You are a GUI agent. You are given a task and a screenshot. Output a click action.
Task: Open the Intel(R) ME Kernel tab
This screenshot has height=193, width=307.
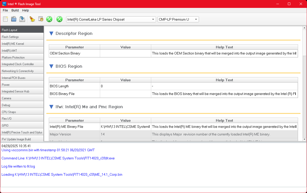22,44
